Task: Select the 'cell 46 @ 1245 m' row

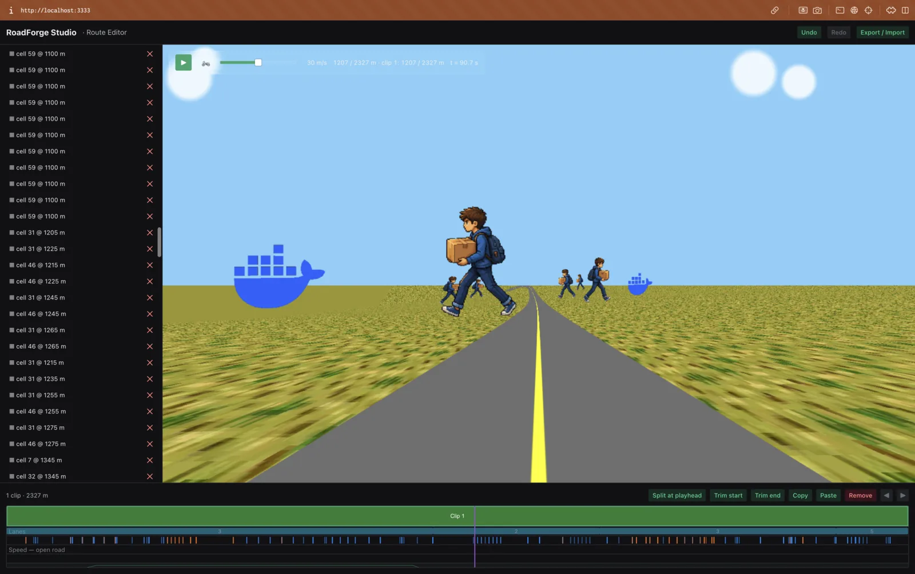Action: [x=81, y=314]
